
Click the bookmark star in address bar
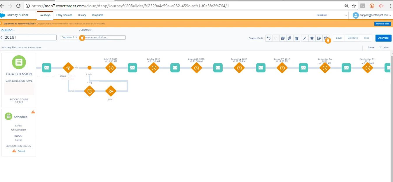[x=354, y=6]
